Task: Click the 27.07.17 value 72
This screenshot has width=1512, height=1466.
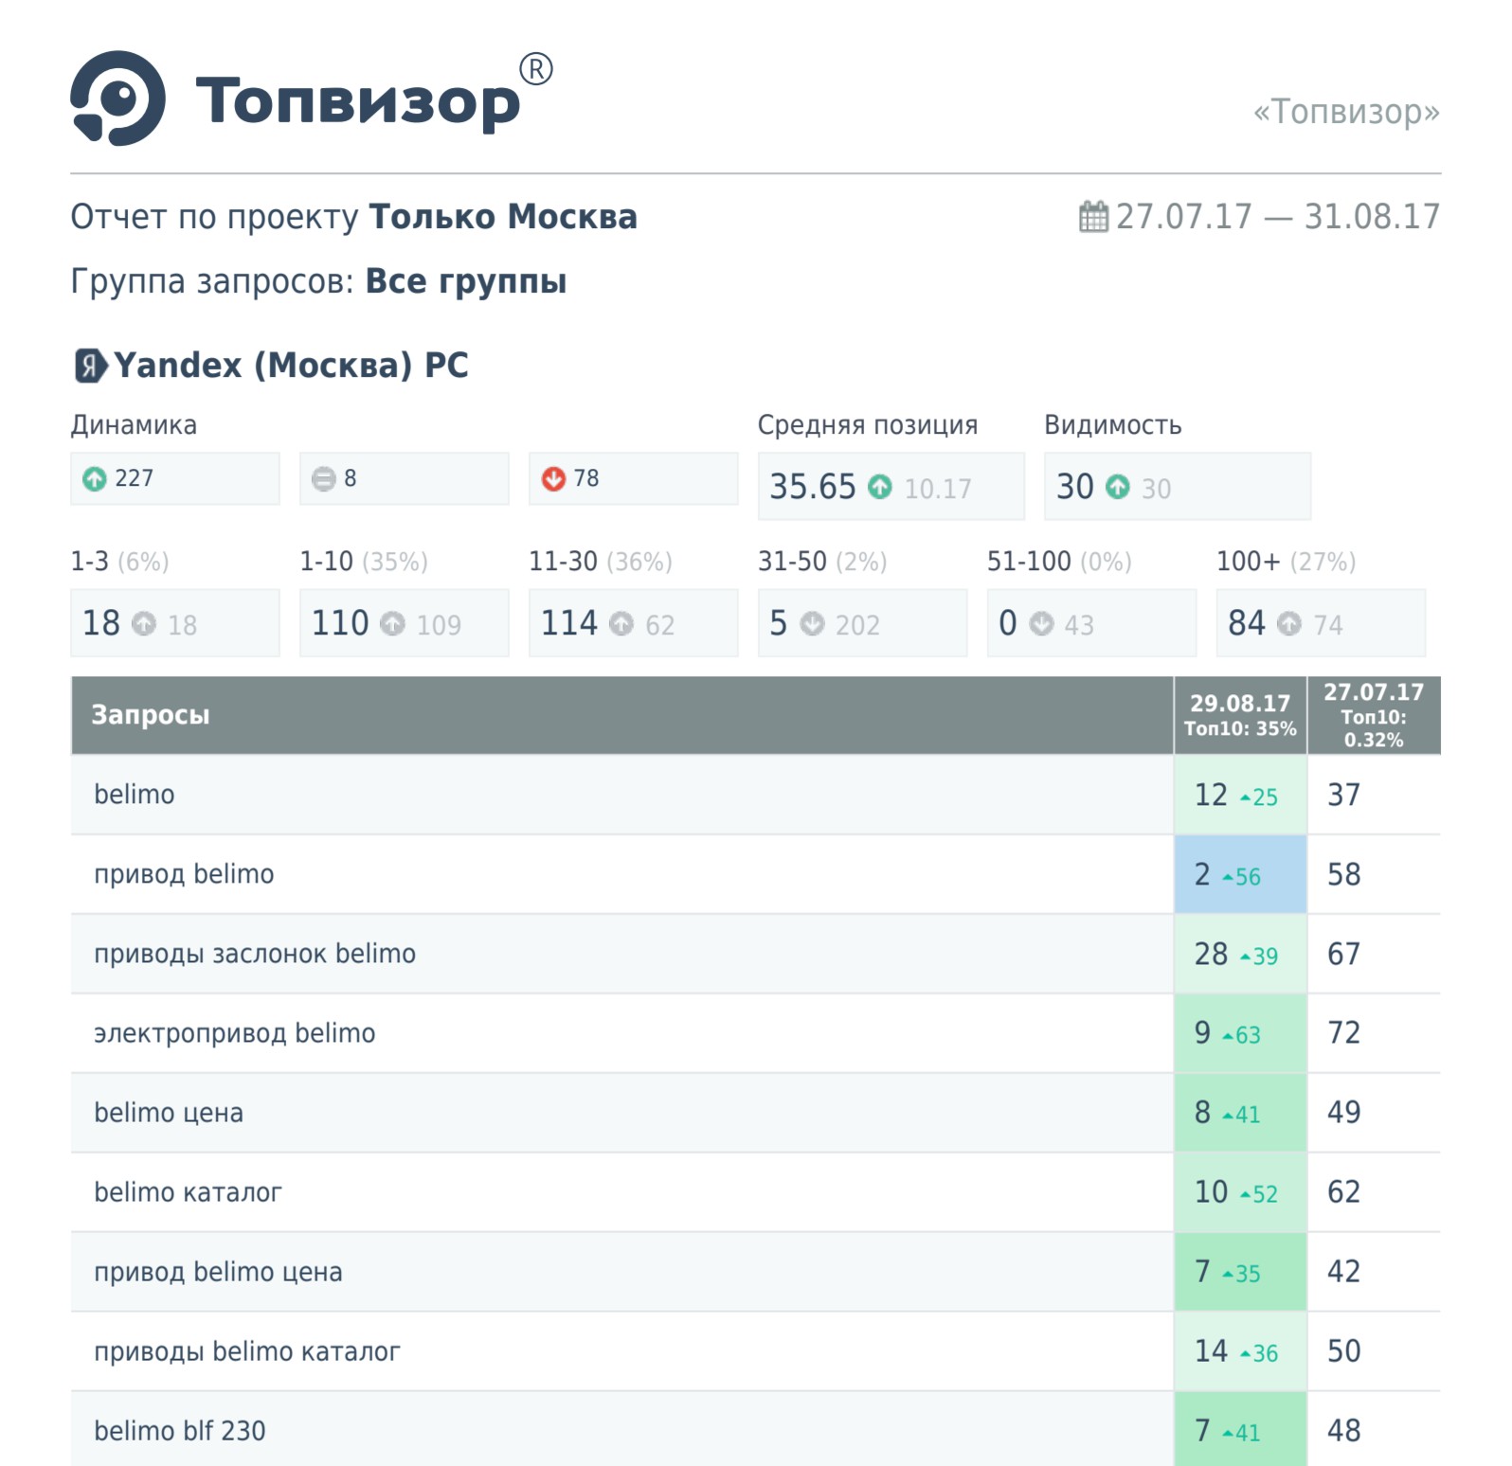Action: 1344,1033
